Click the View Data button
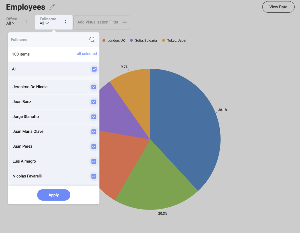This screenshot has height=233, width=300. 278,7
